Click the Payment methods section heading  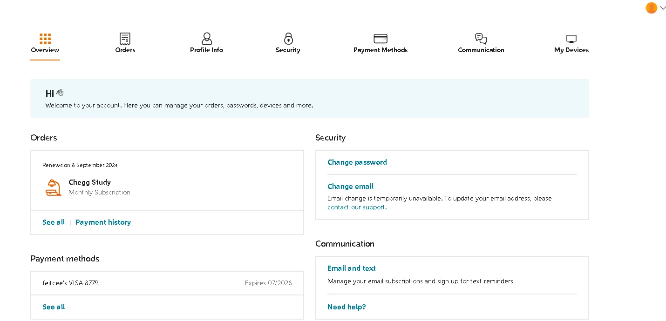pyautogui.click(x=65, y=259)
